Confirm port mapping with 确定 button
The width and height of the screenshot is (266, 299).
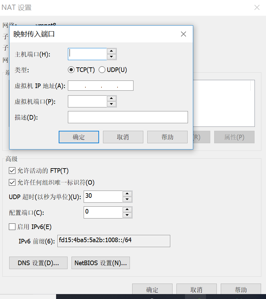(79, 137)
